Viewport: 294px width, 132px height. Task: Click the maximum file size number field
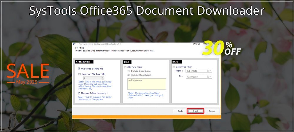pos(92,78)
